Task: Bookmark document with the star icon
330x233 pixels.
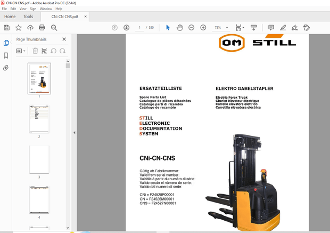Action: coord(19,28)
